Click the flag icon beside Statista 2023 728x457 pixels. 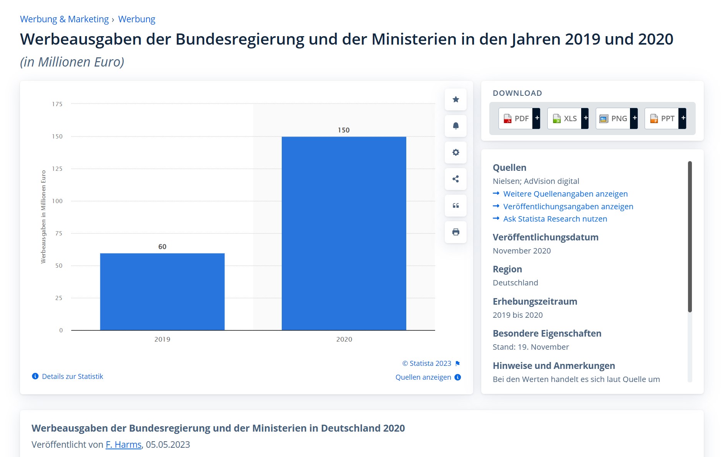(x=457, y=364)
